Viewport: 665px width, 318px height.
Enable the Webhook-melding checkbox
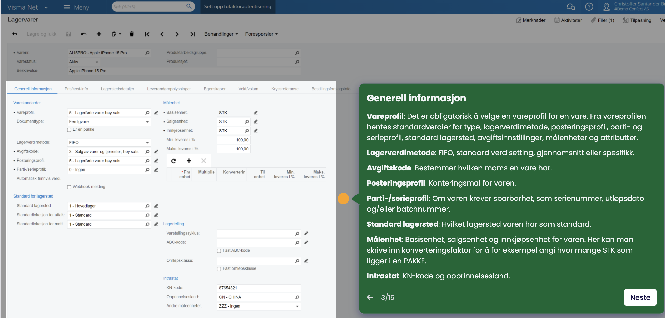69,187
